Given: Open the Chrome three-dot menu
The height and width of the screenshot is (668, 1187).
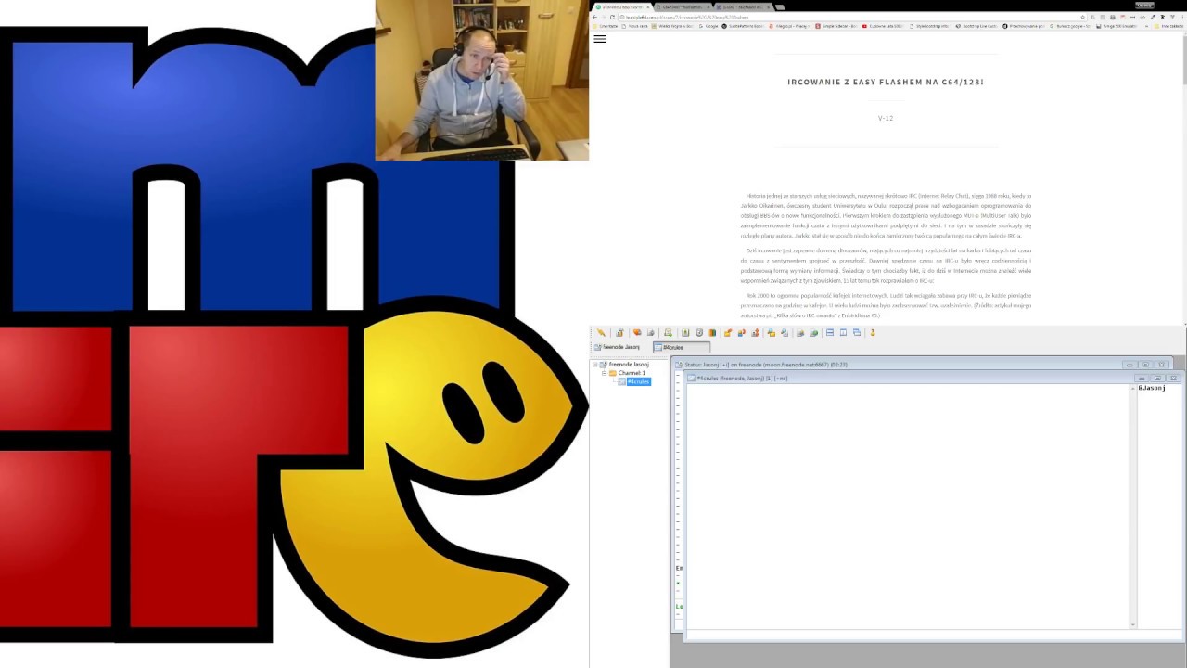Looking at the screenshot, I should (x=1182, y=17).
